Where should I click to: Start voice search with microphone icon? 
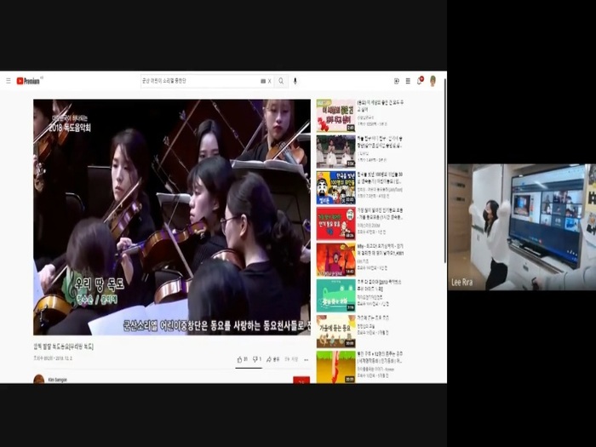[295, 81]
